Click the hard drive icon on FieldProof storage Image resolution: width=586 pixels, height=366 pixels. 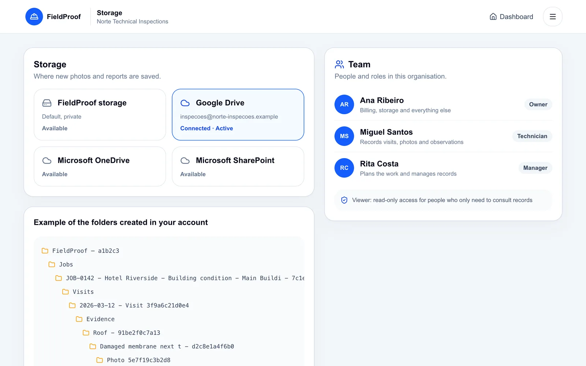(47, 103)
